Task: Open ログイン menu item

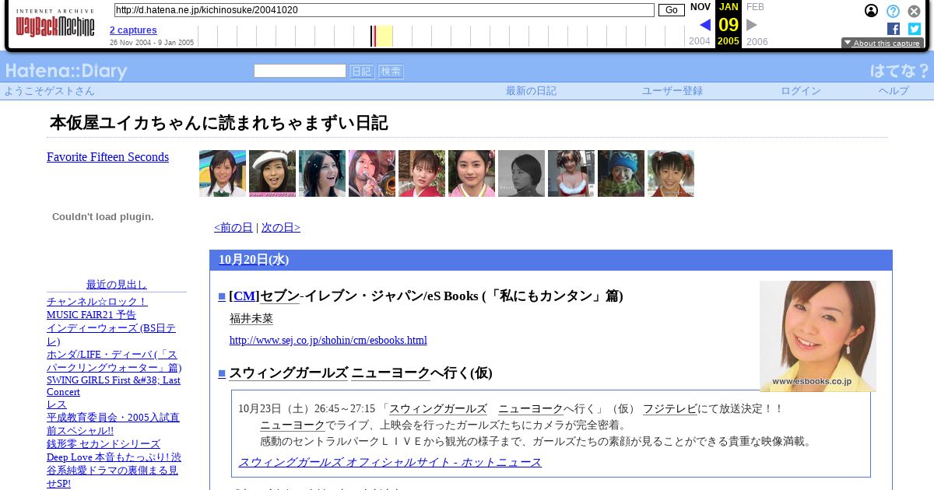Action: pyautogui.click(x=801, y=91)
